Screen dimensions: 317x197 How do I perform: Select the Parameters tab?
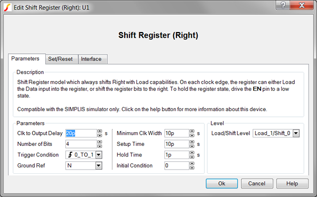[25, 58]
